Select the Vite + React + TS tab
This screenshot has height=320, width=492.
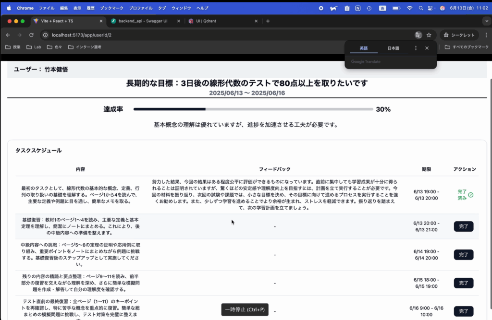click(x=57, y=21)
